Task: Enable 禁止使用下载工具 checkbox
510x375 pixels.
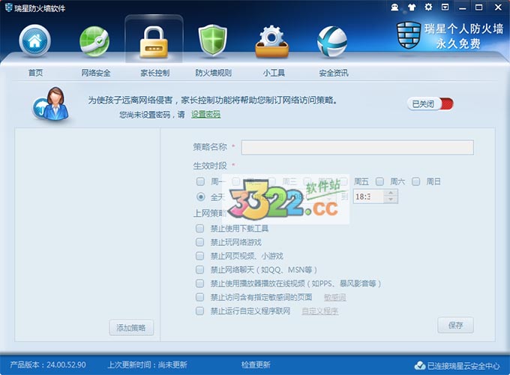Action: pyautogui.click(x=199, y=228)
